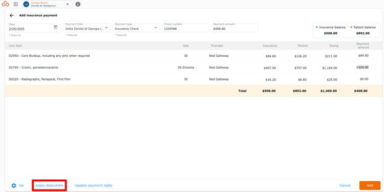Image resolution: width=384 pixels, height=192 pixels.
Task: Click the settings gear icon near Go
Action: (14, 186)
